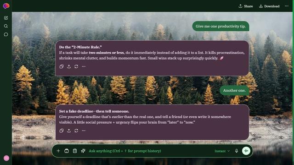Open more options for 2-Minute Rule response
294x165 pixels.
coord(84,66)
